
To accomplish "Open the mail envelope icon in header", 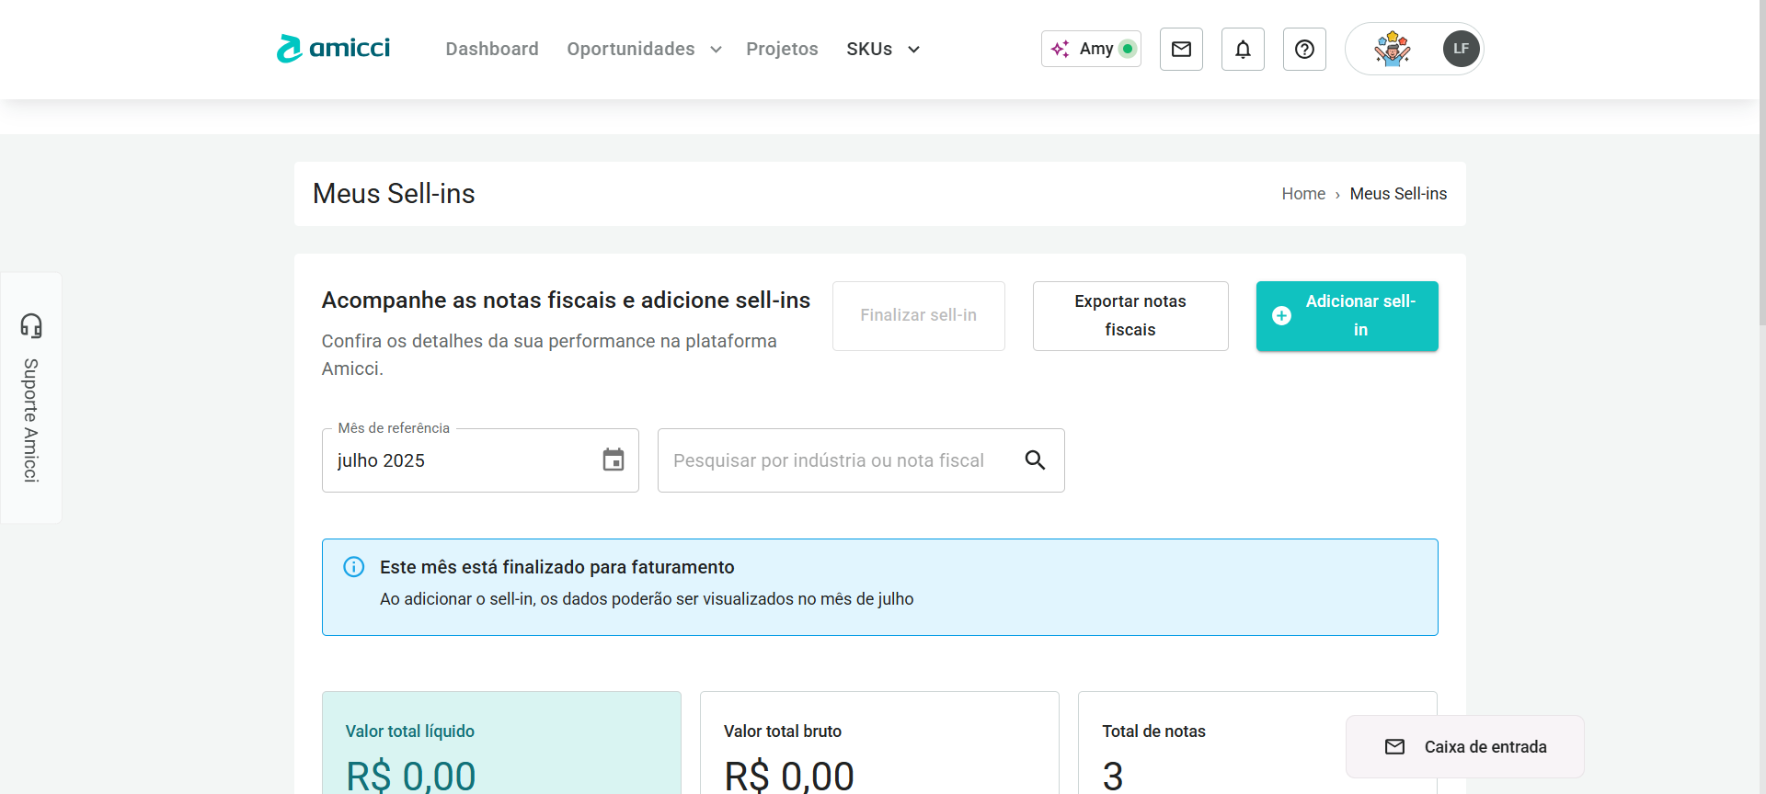I will 1181,49.
